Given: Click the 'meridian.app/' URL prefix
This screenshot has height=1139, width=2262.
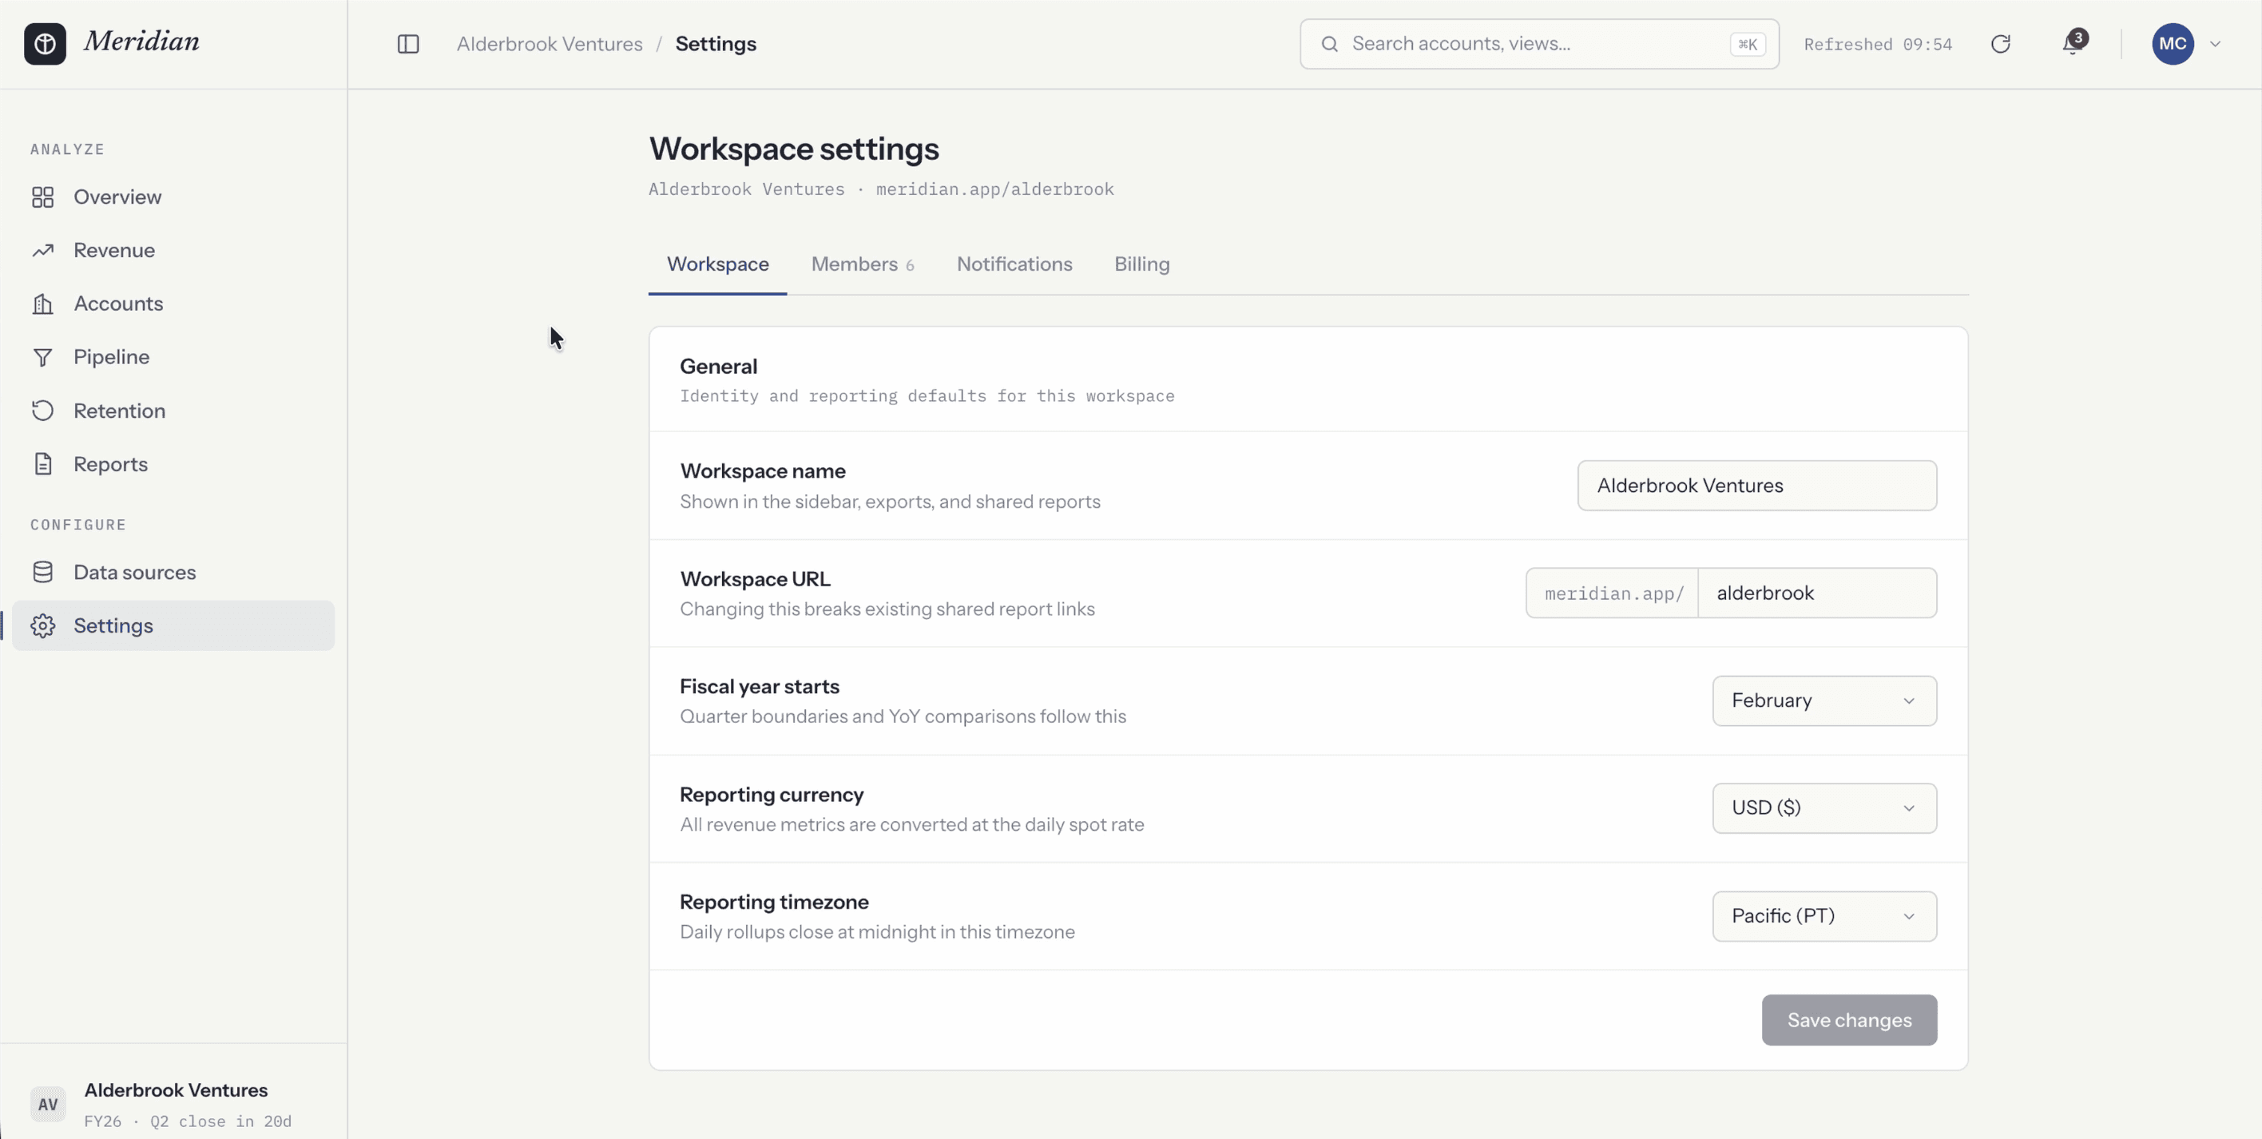Looking at the screenshot, I should tap(1613, 593).
